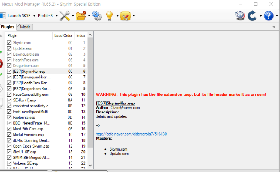The height and width of the screenshot is (172, 280).
Task: Open the blue question mark help icon
Action: tap(268, 16)
